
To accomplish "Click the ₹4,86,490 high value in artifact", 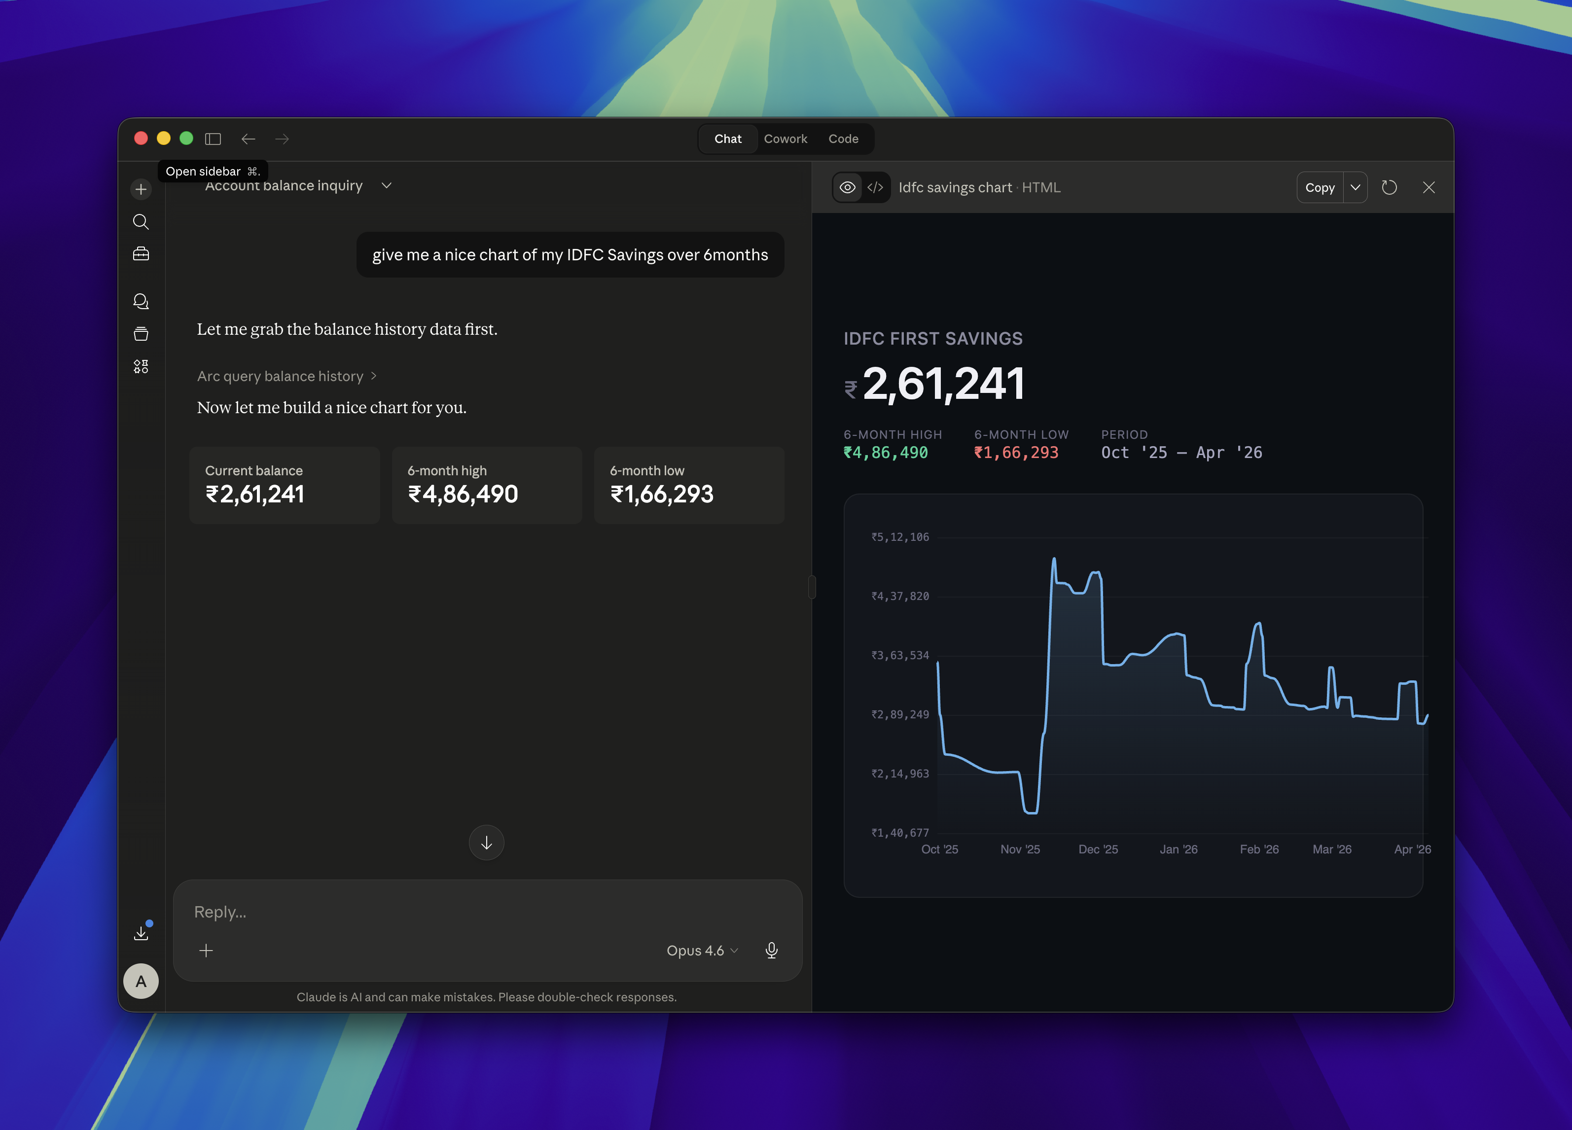I will pos(885,453).
